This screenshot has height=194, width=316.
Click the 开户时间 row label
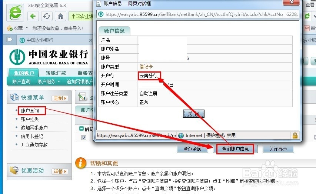[x=110, y=85]
